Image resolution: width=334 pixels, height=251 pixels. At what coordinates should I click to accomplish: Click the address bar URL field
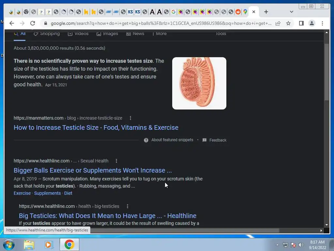[161, 23]
